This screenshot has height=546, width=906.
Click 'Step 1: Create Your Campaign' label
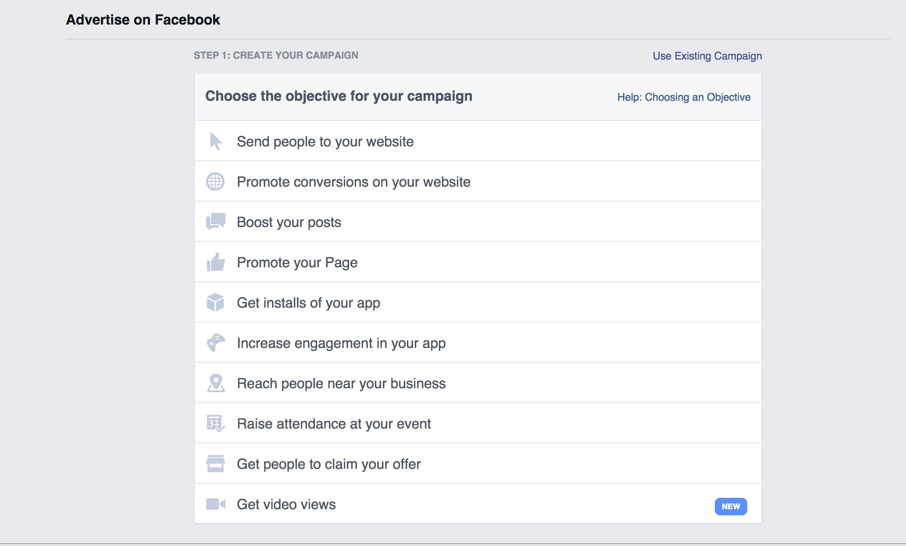point(276,55)
